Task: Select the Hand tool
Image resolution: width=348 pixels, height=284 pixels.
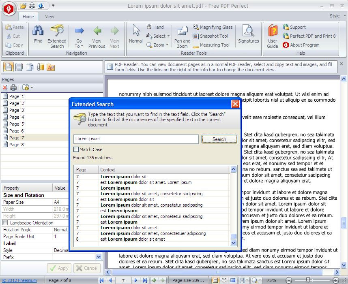Action: coord(155,27)
